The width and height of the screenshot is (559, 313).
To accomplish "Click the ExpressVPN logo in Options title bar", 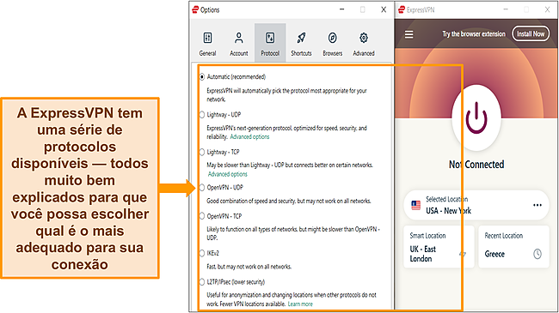I will pos(194,9).
